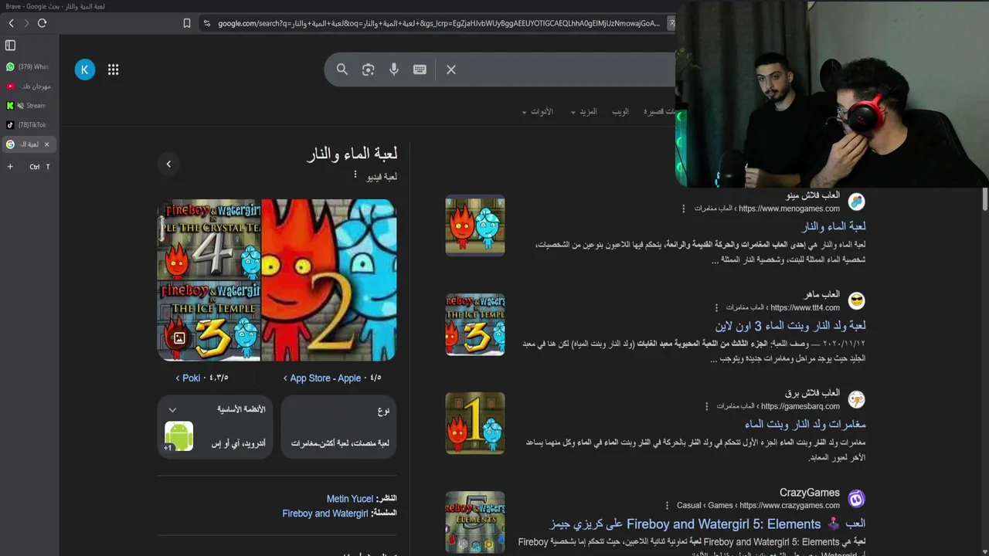Open knowledge panel three-dot options
The height and width of the screenshot is (556, 989).
355,175
